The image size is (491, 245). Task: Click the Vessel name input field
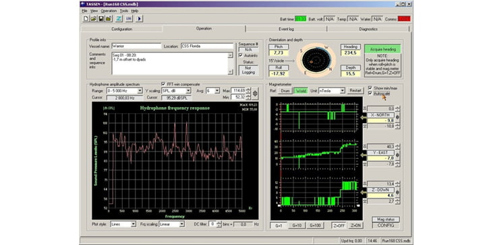coord(136,46)
